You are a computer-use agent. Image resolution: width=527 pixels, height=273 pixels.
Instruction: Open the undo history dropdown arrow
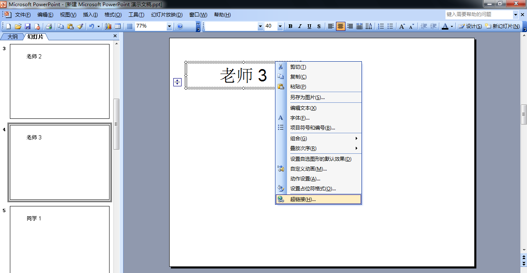[x=98, y=26]
